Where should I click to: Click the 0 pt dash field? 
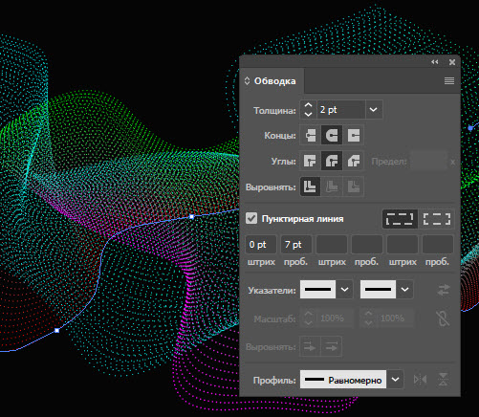[261, 245]
